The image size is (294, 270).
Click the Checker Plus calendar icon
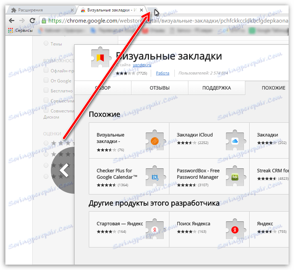155,177
